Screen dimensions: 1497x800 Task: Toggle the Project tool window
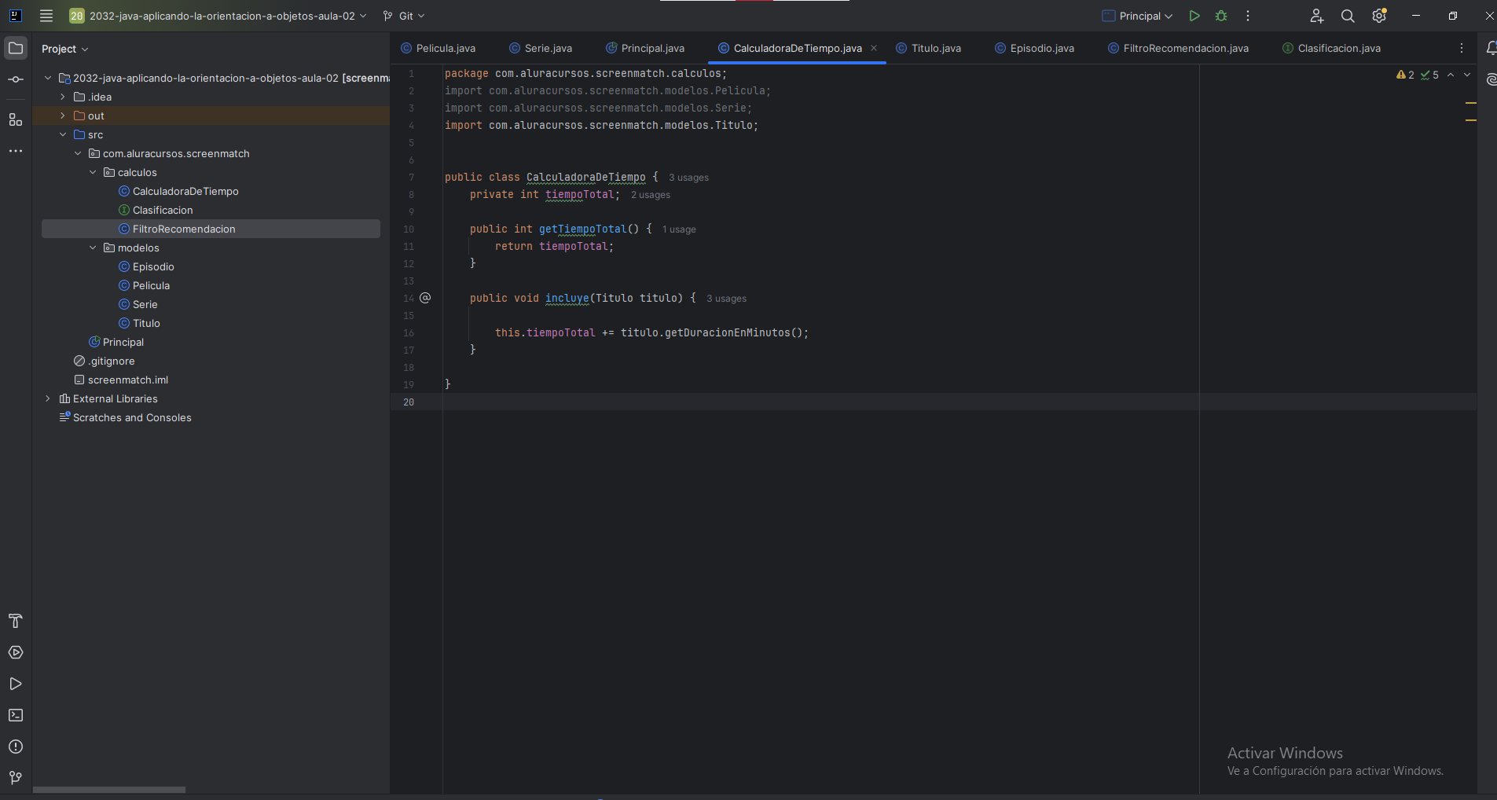coord(16,48)
